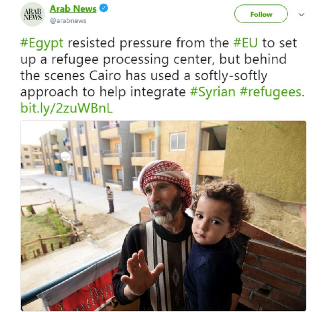
Task: Click the white-framed window on the yellow building
Action: (x=178, y=142)
